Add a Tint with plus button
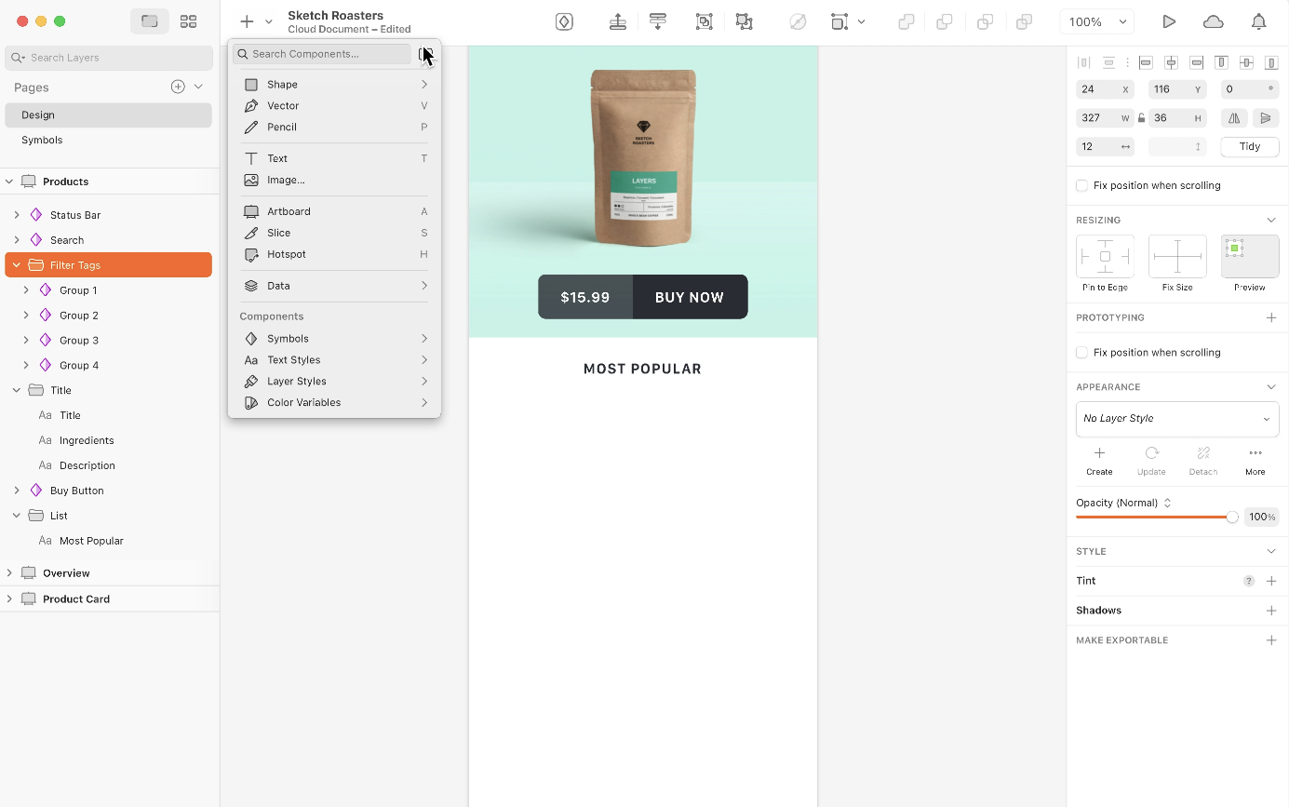 tap(1271, 581)
